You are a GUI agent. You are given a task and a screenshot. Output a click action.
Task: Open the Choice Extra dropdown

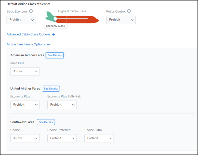[x=99, y=138]
